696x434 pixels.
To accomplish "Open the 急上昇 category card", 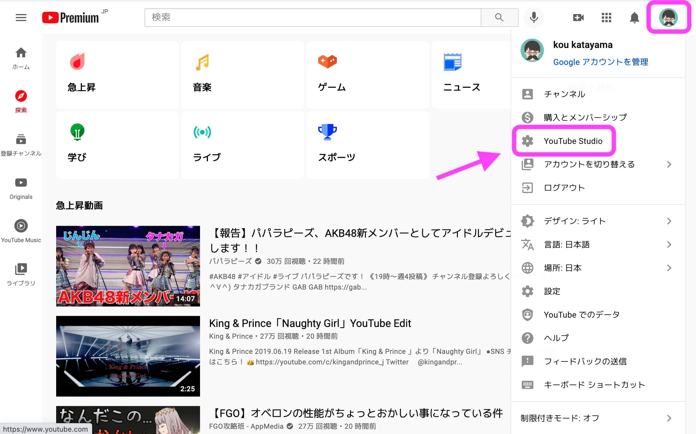I will [117, 75].
